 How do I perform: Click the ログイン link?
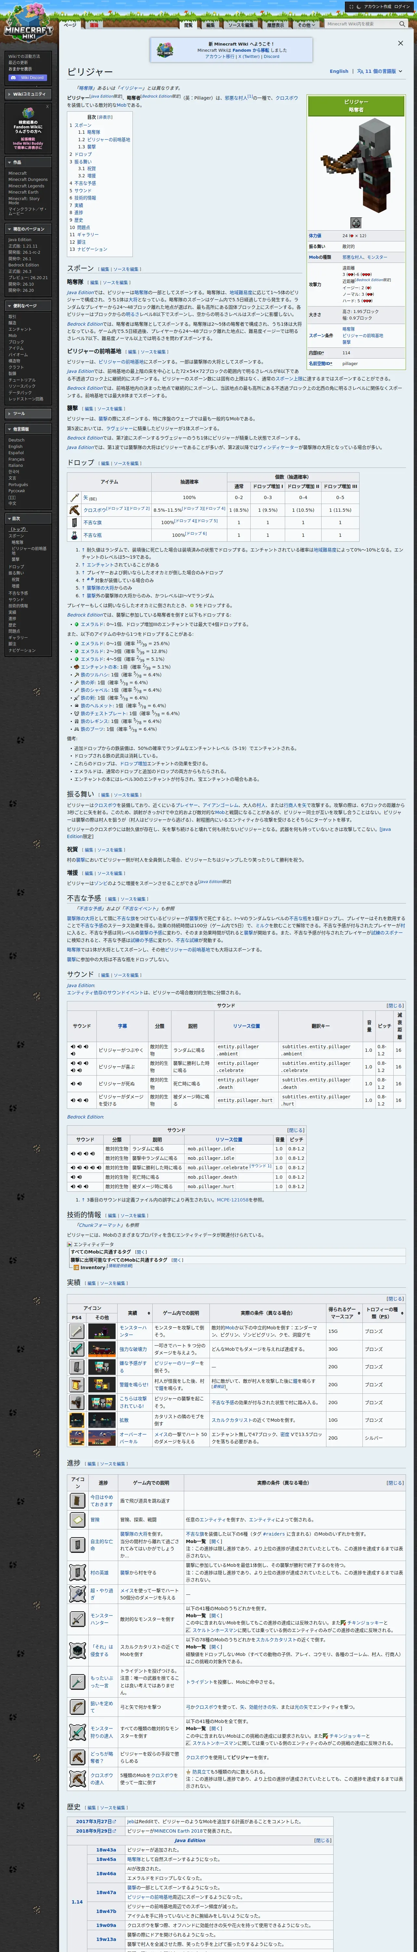(401, 6)
